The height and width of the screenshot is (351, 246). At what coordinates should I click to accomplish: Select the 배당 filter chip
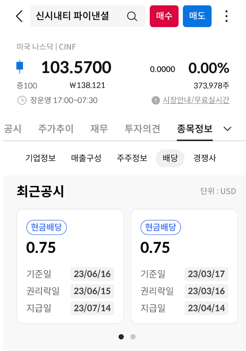click(x=170, y=158)
